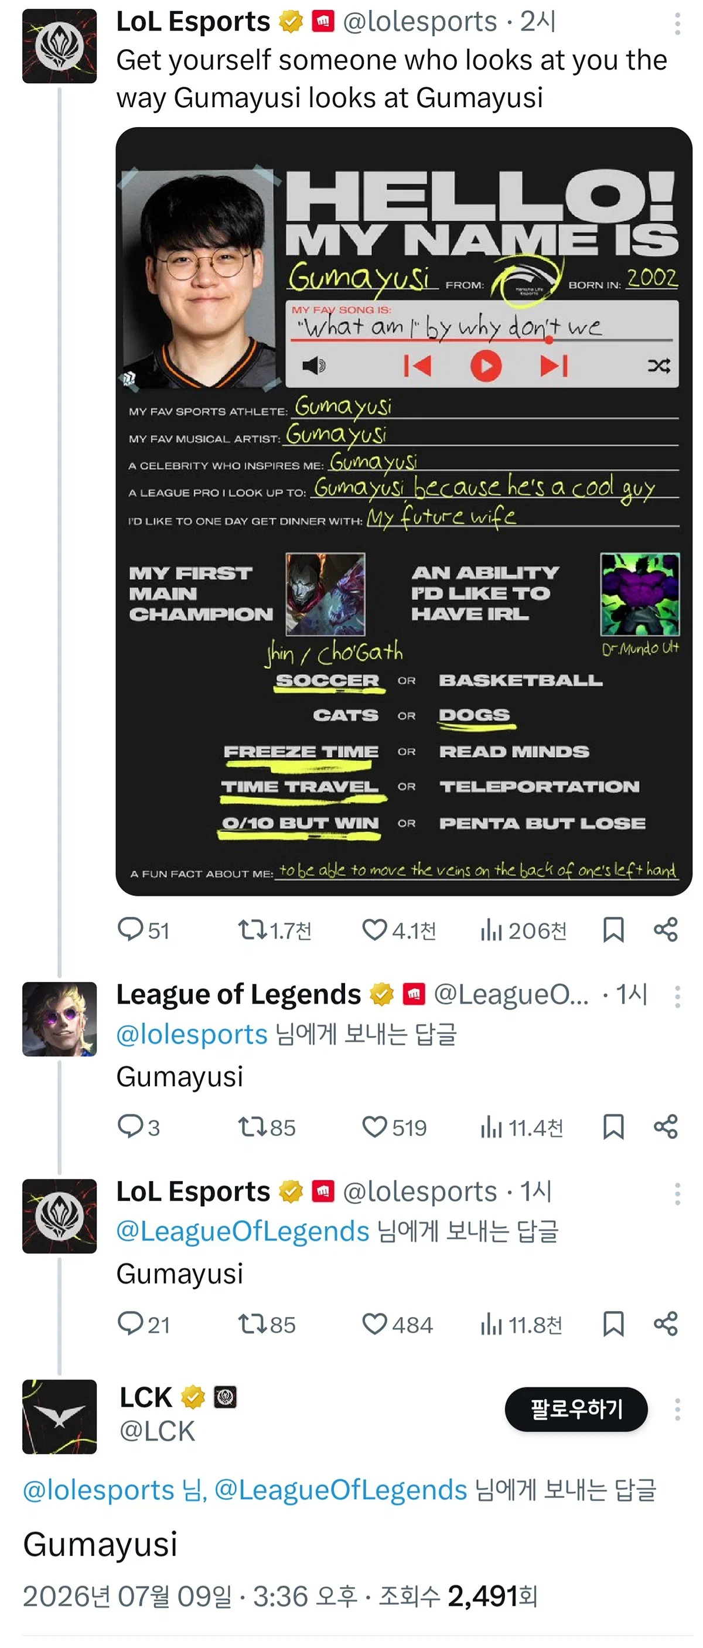Follow LCK with the 팔로우하기 button
Viewport: 703px width, 1648px height.
coord(576,1409)
